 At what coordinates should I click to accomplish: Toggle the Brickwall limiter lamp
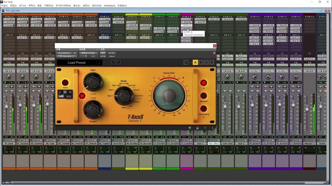coord(204,96)
